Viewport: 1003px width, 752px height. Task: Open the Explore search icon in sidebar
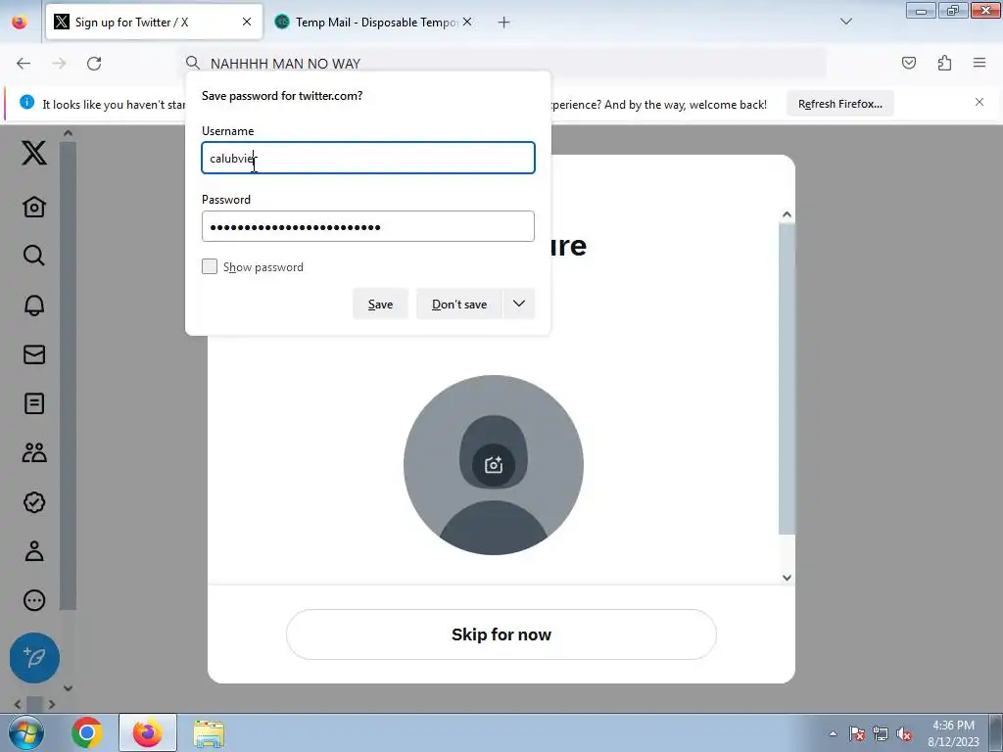click(x=34, y=256)
